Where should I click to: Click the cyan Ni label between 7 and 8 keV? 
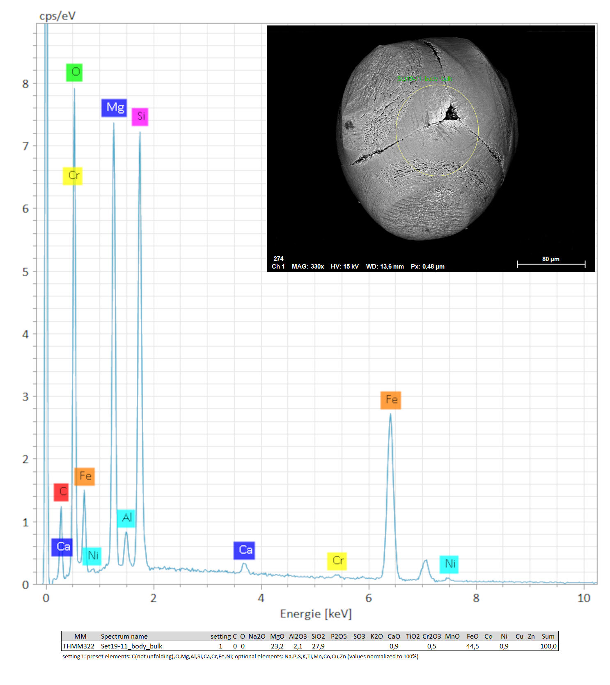449,564
